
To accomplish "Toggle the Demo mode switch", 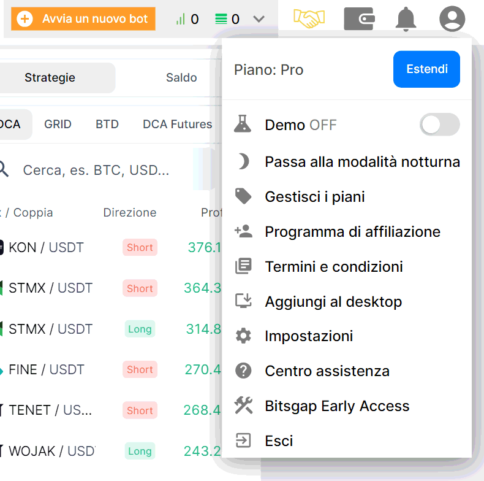I will [x=439, y=125].
